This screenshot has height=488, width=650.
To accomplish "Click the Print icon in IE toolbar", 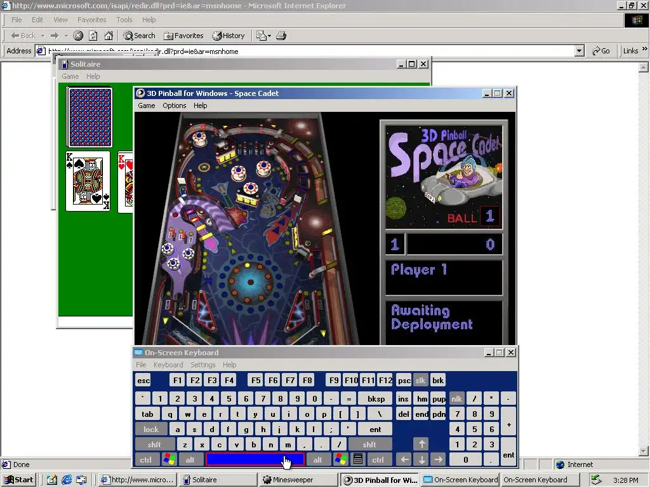I will (x=281, y=36).
